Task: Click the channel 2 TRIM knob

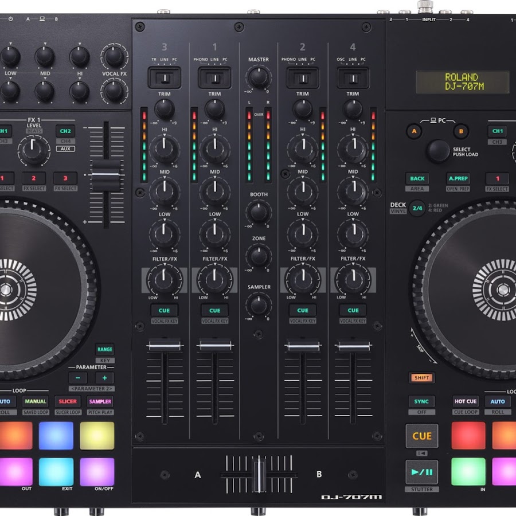Action: pos(303,109)
